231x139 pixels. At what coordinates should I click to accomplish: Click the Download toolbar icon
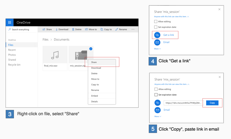point(57,29)
